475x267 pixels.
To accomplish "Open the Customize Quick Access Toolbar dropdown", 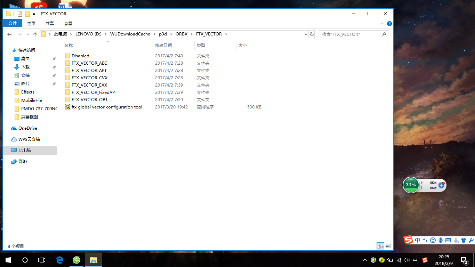I will point(34,14).
